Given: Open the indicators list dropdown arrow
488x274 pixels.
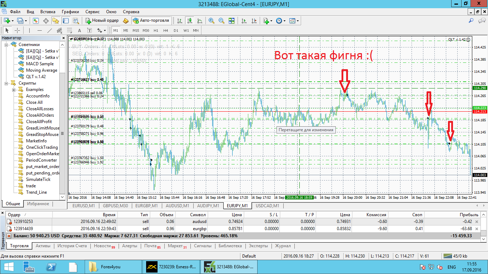Looking at the screenshot, I should [271, 21].
